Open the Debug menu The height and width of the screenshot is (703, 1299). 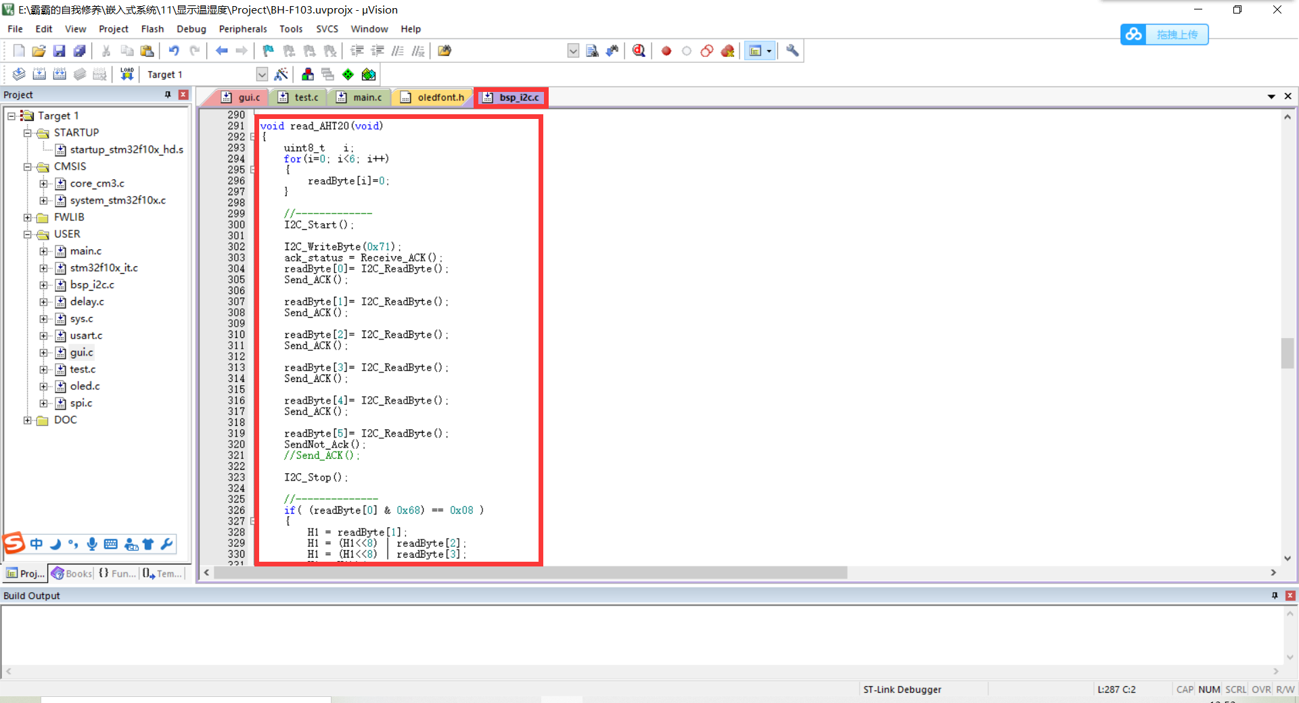pyautogui.click(x=191, y=29)
